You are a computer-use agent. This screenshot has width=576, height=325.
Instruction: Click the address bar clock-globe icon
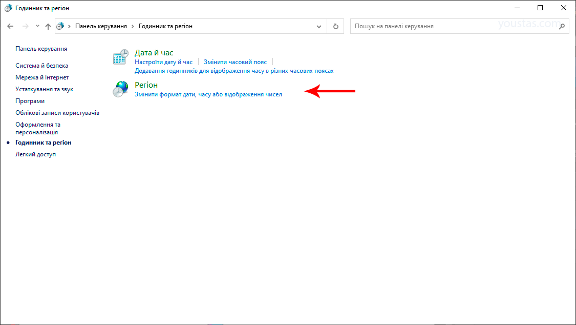(x=60, y=26)
